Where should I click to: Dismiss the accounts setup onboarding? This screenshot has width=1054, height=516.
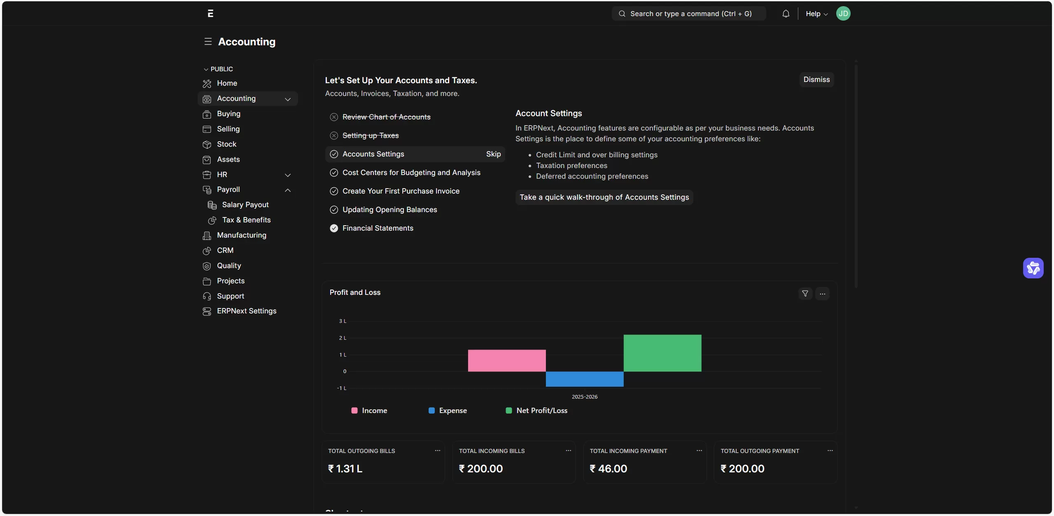tap(816, 79)
